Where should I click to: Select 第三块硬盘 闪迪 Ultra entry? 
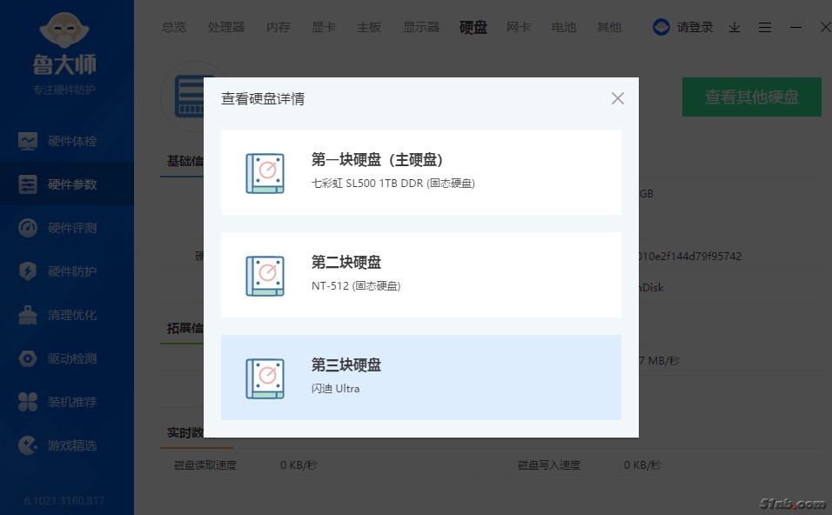420,377
